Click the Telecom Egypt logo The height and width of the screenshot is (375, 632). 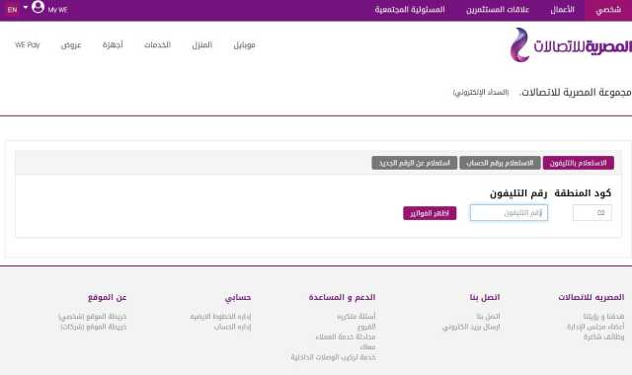pyautogui.click(x=570, y=45)
